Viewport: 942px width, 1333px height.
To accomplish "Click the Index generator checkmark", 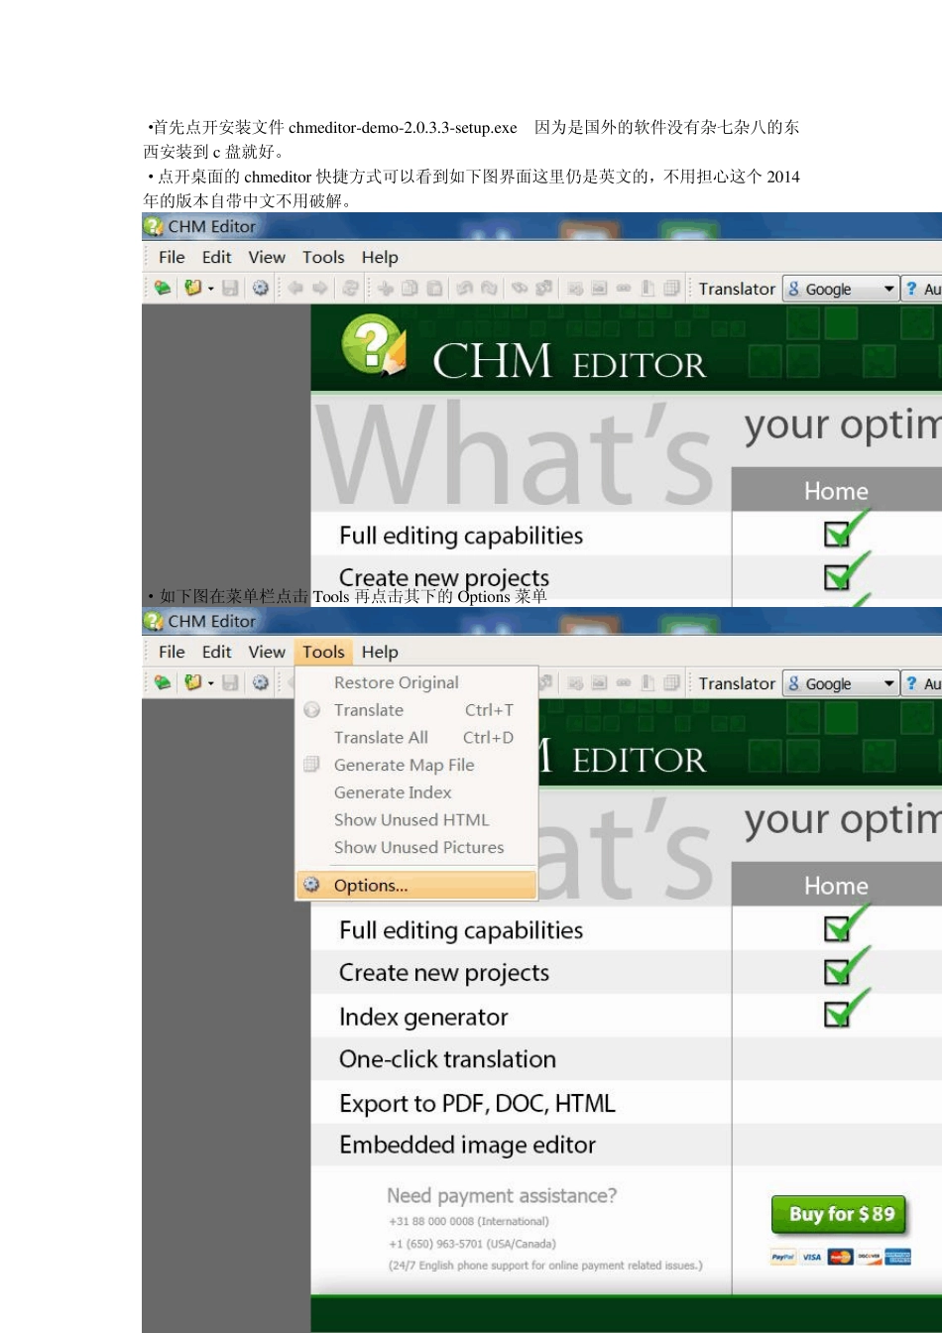I will pyautogui.click(x=846, y=1009).
